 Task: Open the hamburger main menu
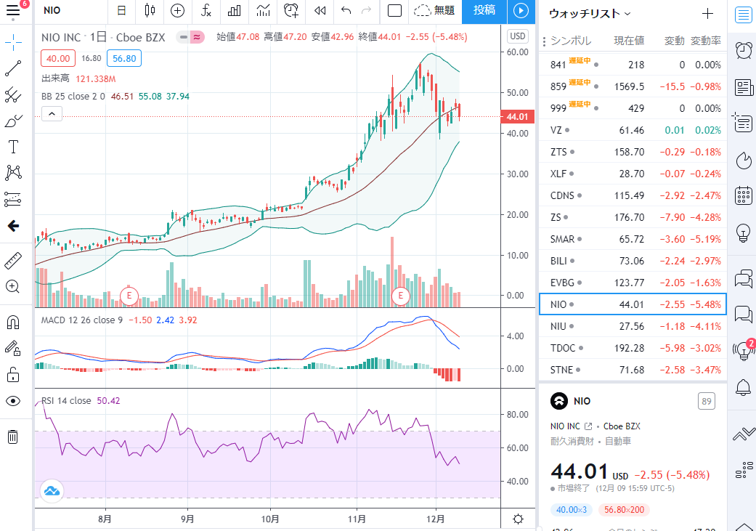(13, 11)
